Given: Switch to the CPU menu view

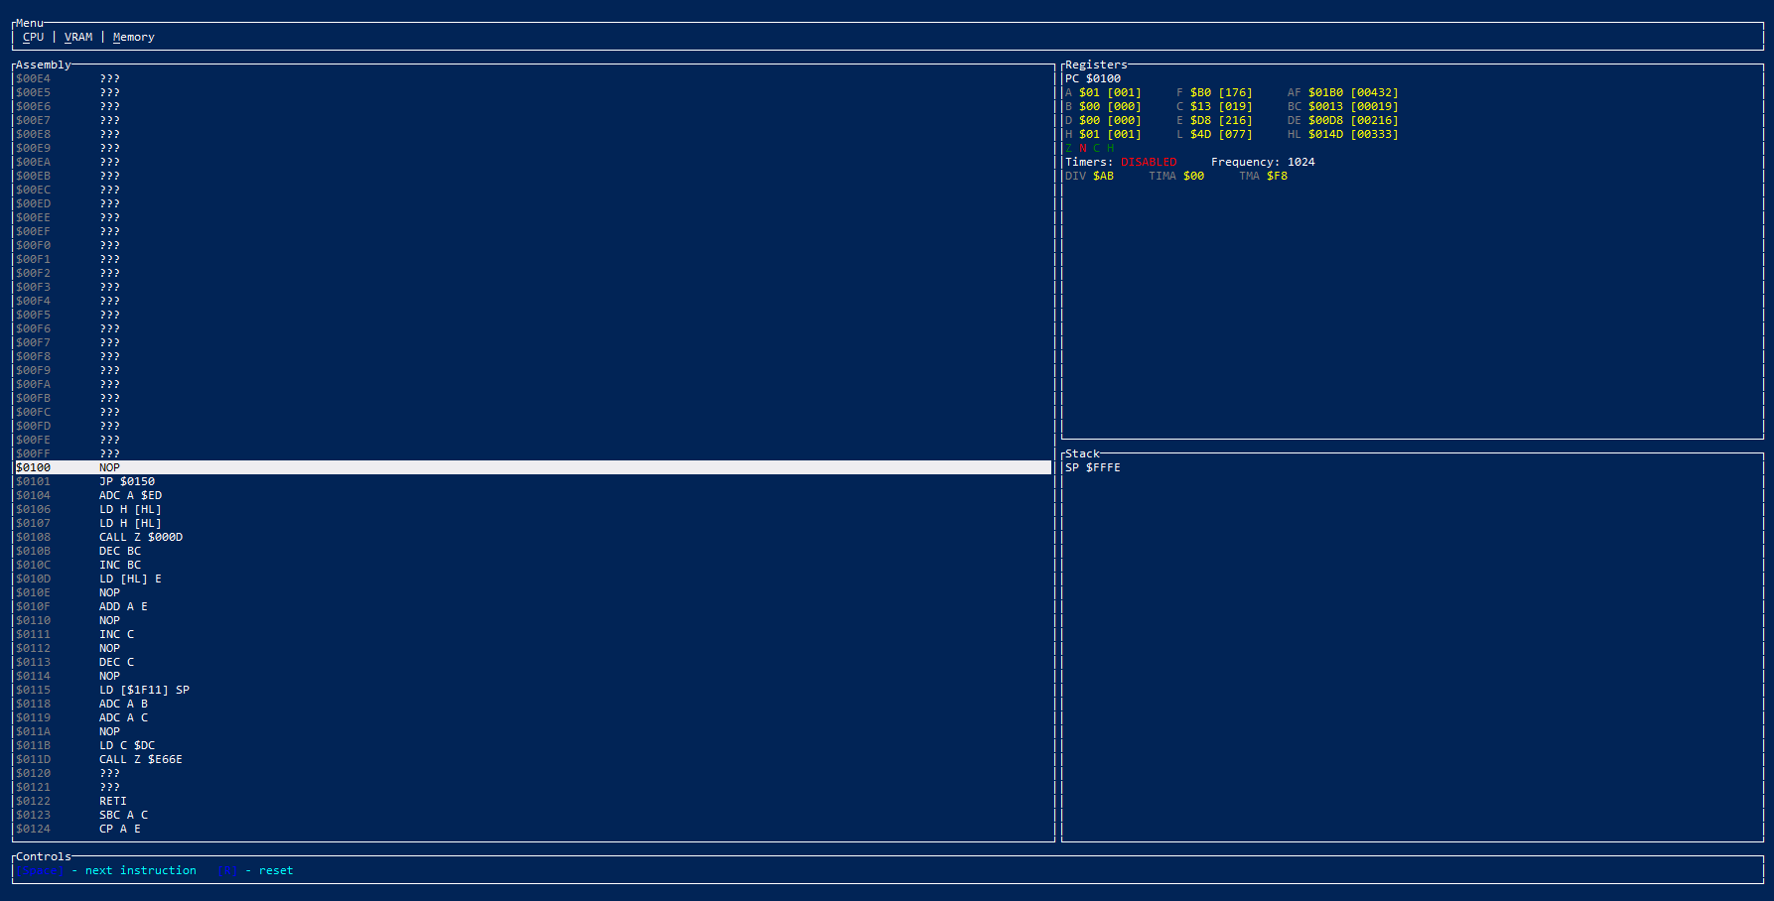Looking at the screenshot, I should (32, 37).
